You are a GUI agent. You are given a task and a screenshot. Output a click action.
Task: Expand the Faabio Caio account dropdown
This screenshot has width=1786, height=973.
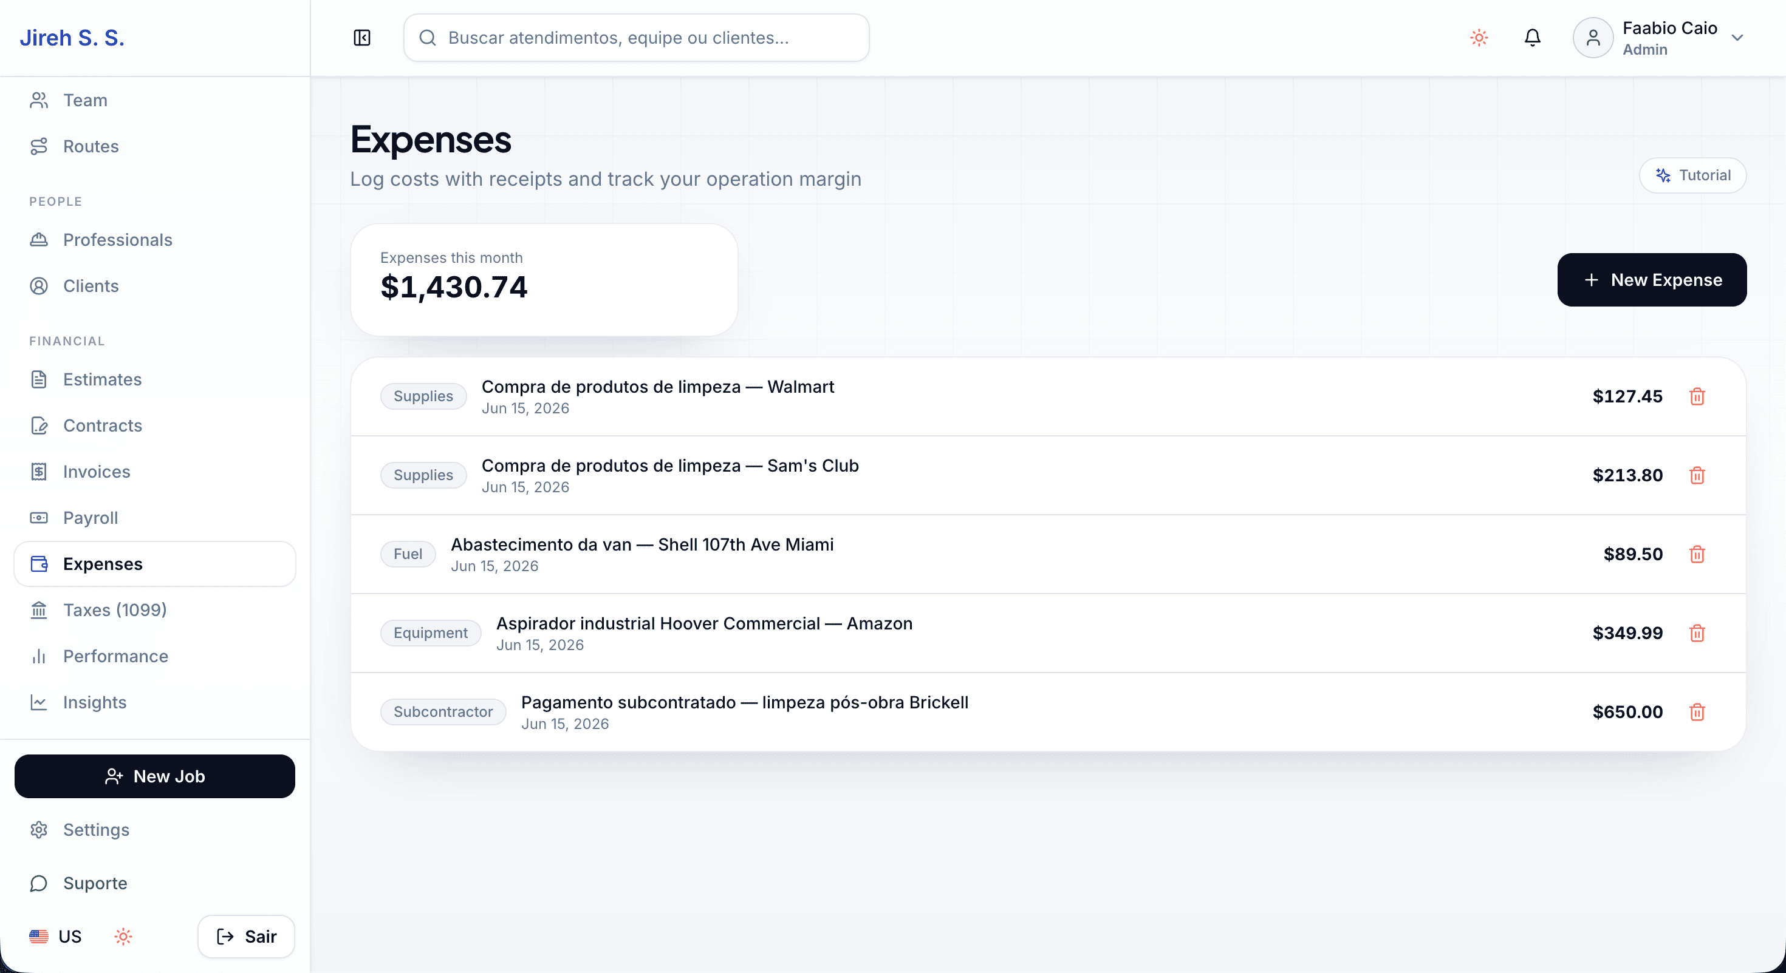click(1737, 38)
